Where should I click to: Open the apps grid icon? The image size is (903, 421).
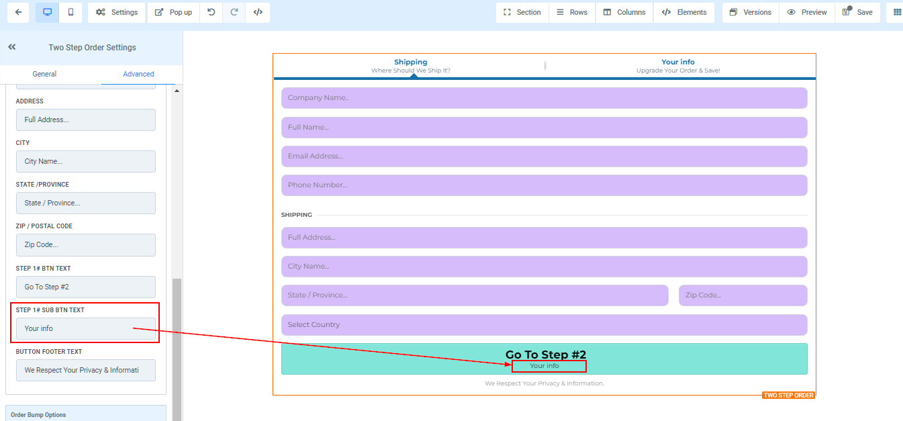897,12
